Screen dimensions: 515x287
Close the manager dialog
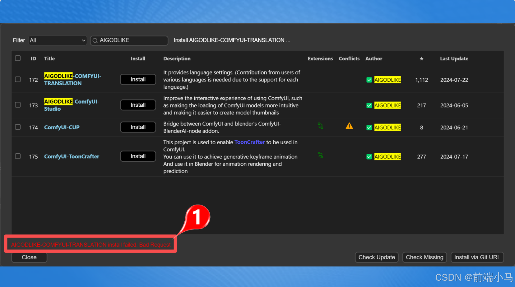29,257
